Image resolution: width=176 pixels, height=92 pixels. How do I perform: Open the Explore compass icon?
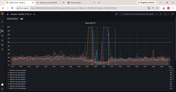click(x=2, y=35)
